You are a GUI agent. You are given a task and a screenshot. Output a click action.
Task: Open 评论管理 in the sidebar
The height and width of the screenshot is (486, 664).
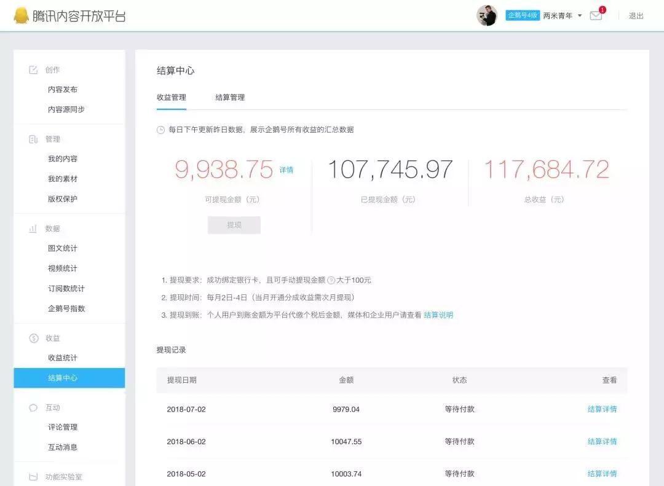pos(63,427)
